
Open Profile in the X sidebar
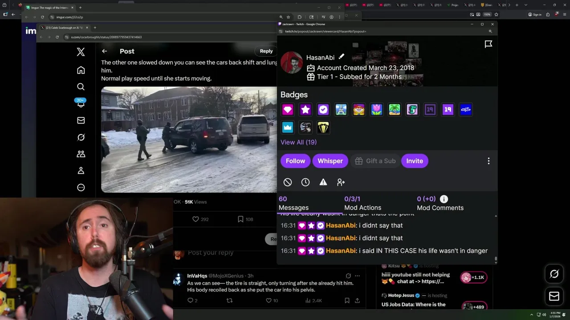(81, 171)
